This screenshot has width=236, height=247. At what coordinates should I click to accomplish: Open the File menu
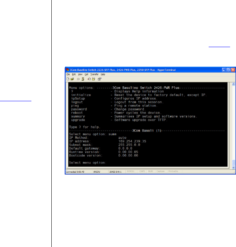coord(68,74)
